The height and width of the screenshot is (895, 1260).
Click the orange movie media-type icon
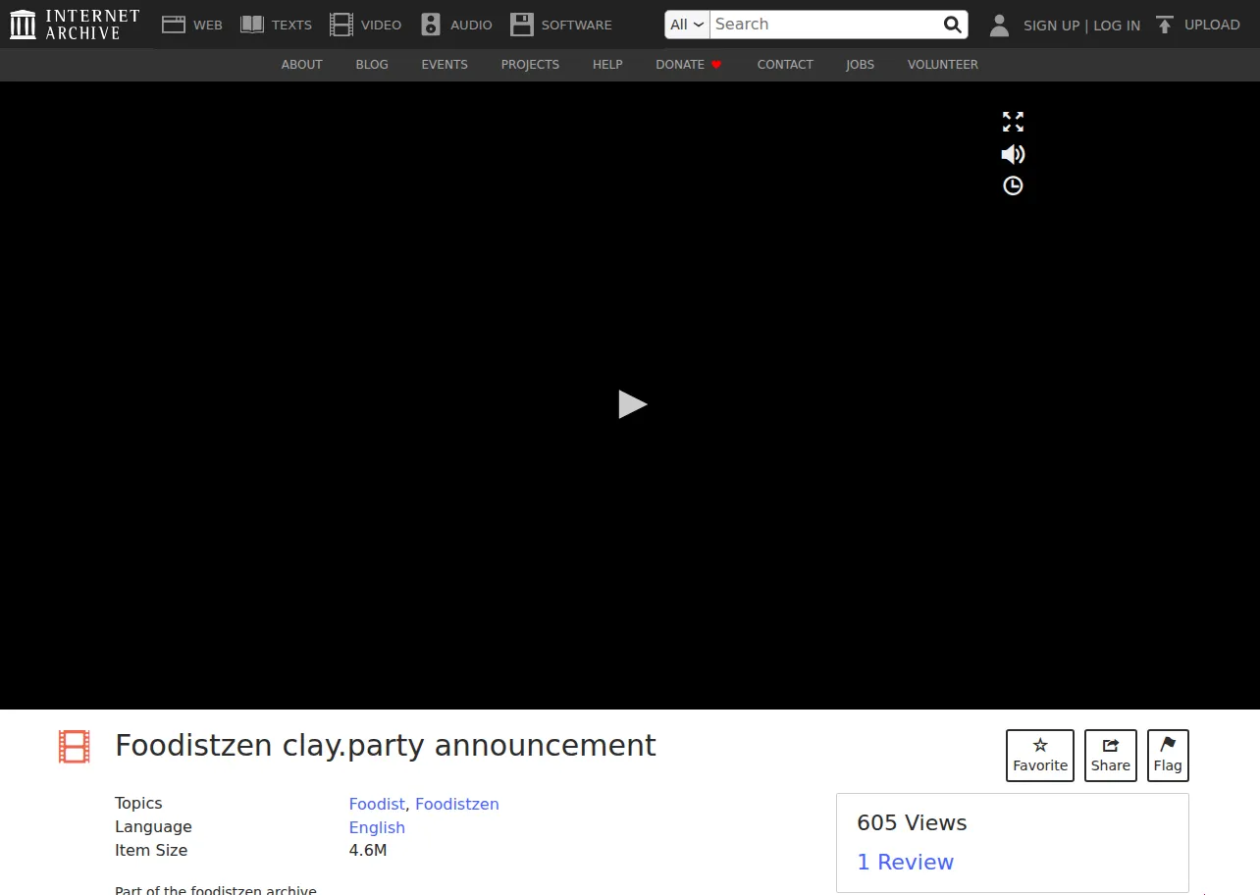pyautogui.click(x=74, y=747)
